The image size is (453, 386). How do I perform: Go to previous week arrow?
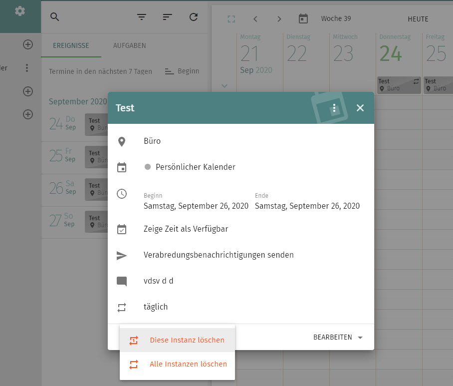pyautogui.click(x=255, y=19)
